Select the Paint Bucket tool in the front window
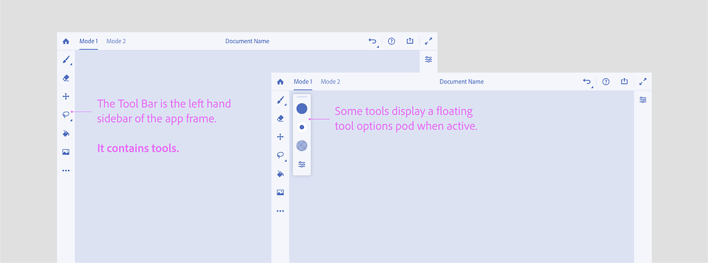Viewport: 708px width, 263px height. pyautogui.click(x=280, y=174)
